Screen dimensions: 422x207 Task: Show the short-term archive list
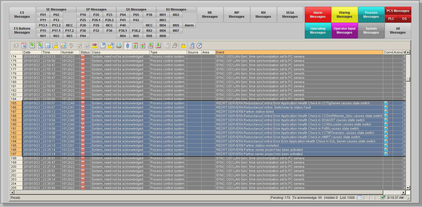[x=40, y=46]
